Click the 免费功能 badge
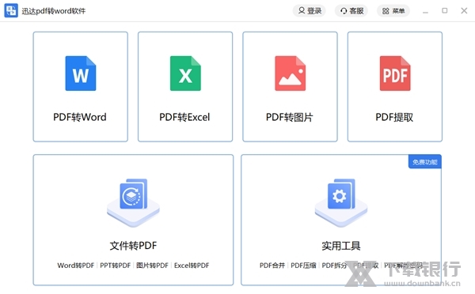Image resolution: width=475 pixels, height=294 pixels. [x=424, y=162]
